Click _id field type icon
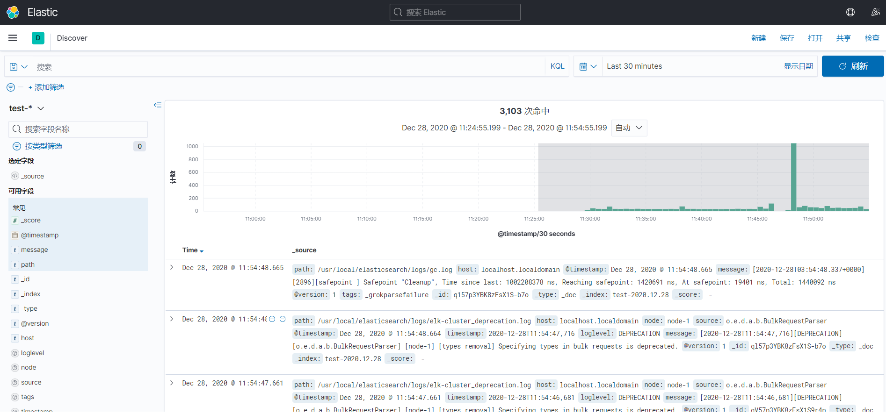The image size is (886, 414). point(15,279)
